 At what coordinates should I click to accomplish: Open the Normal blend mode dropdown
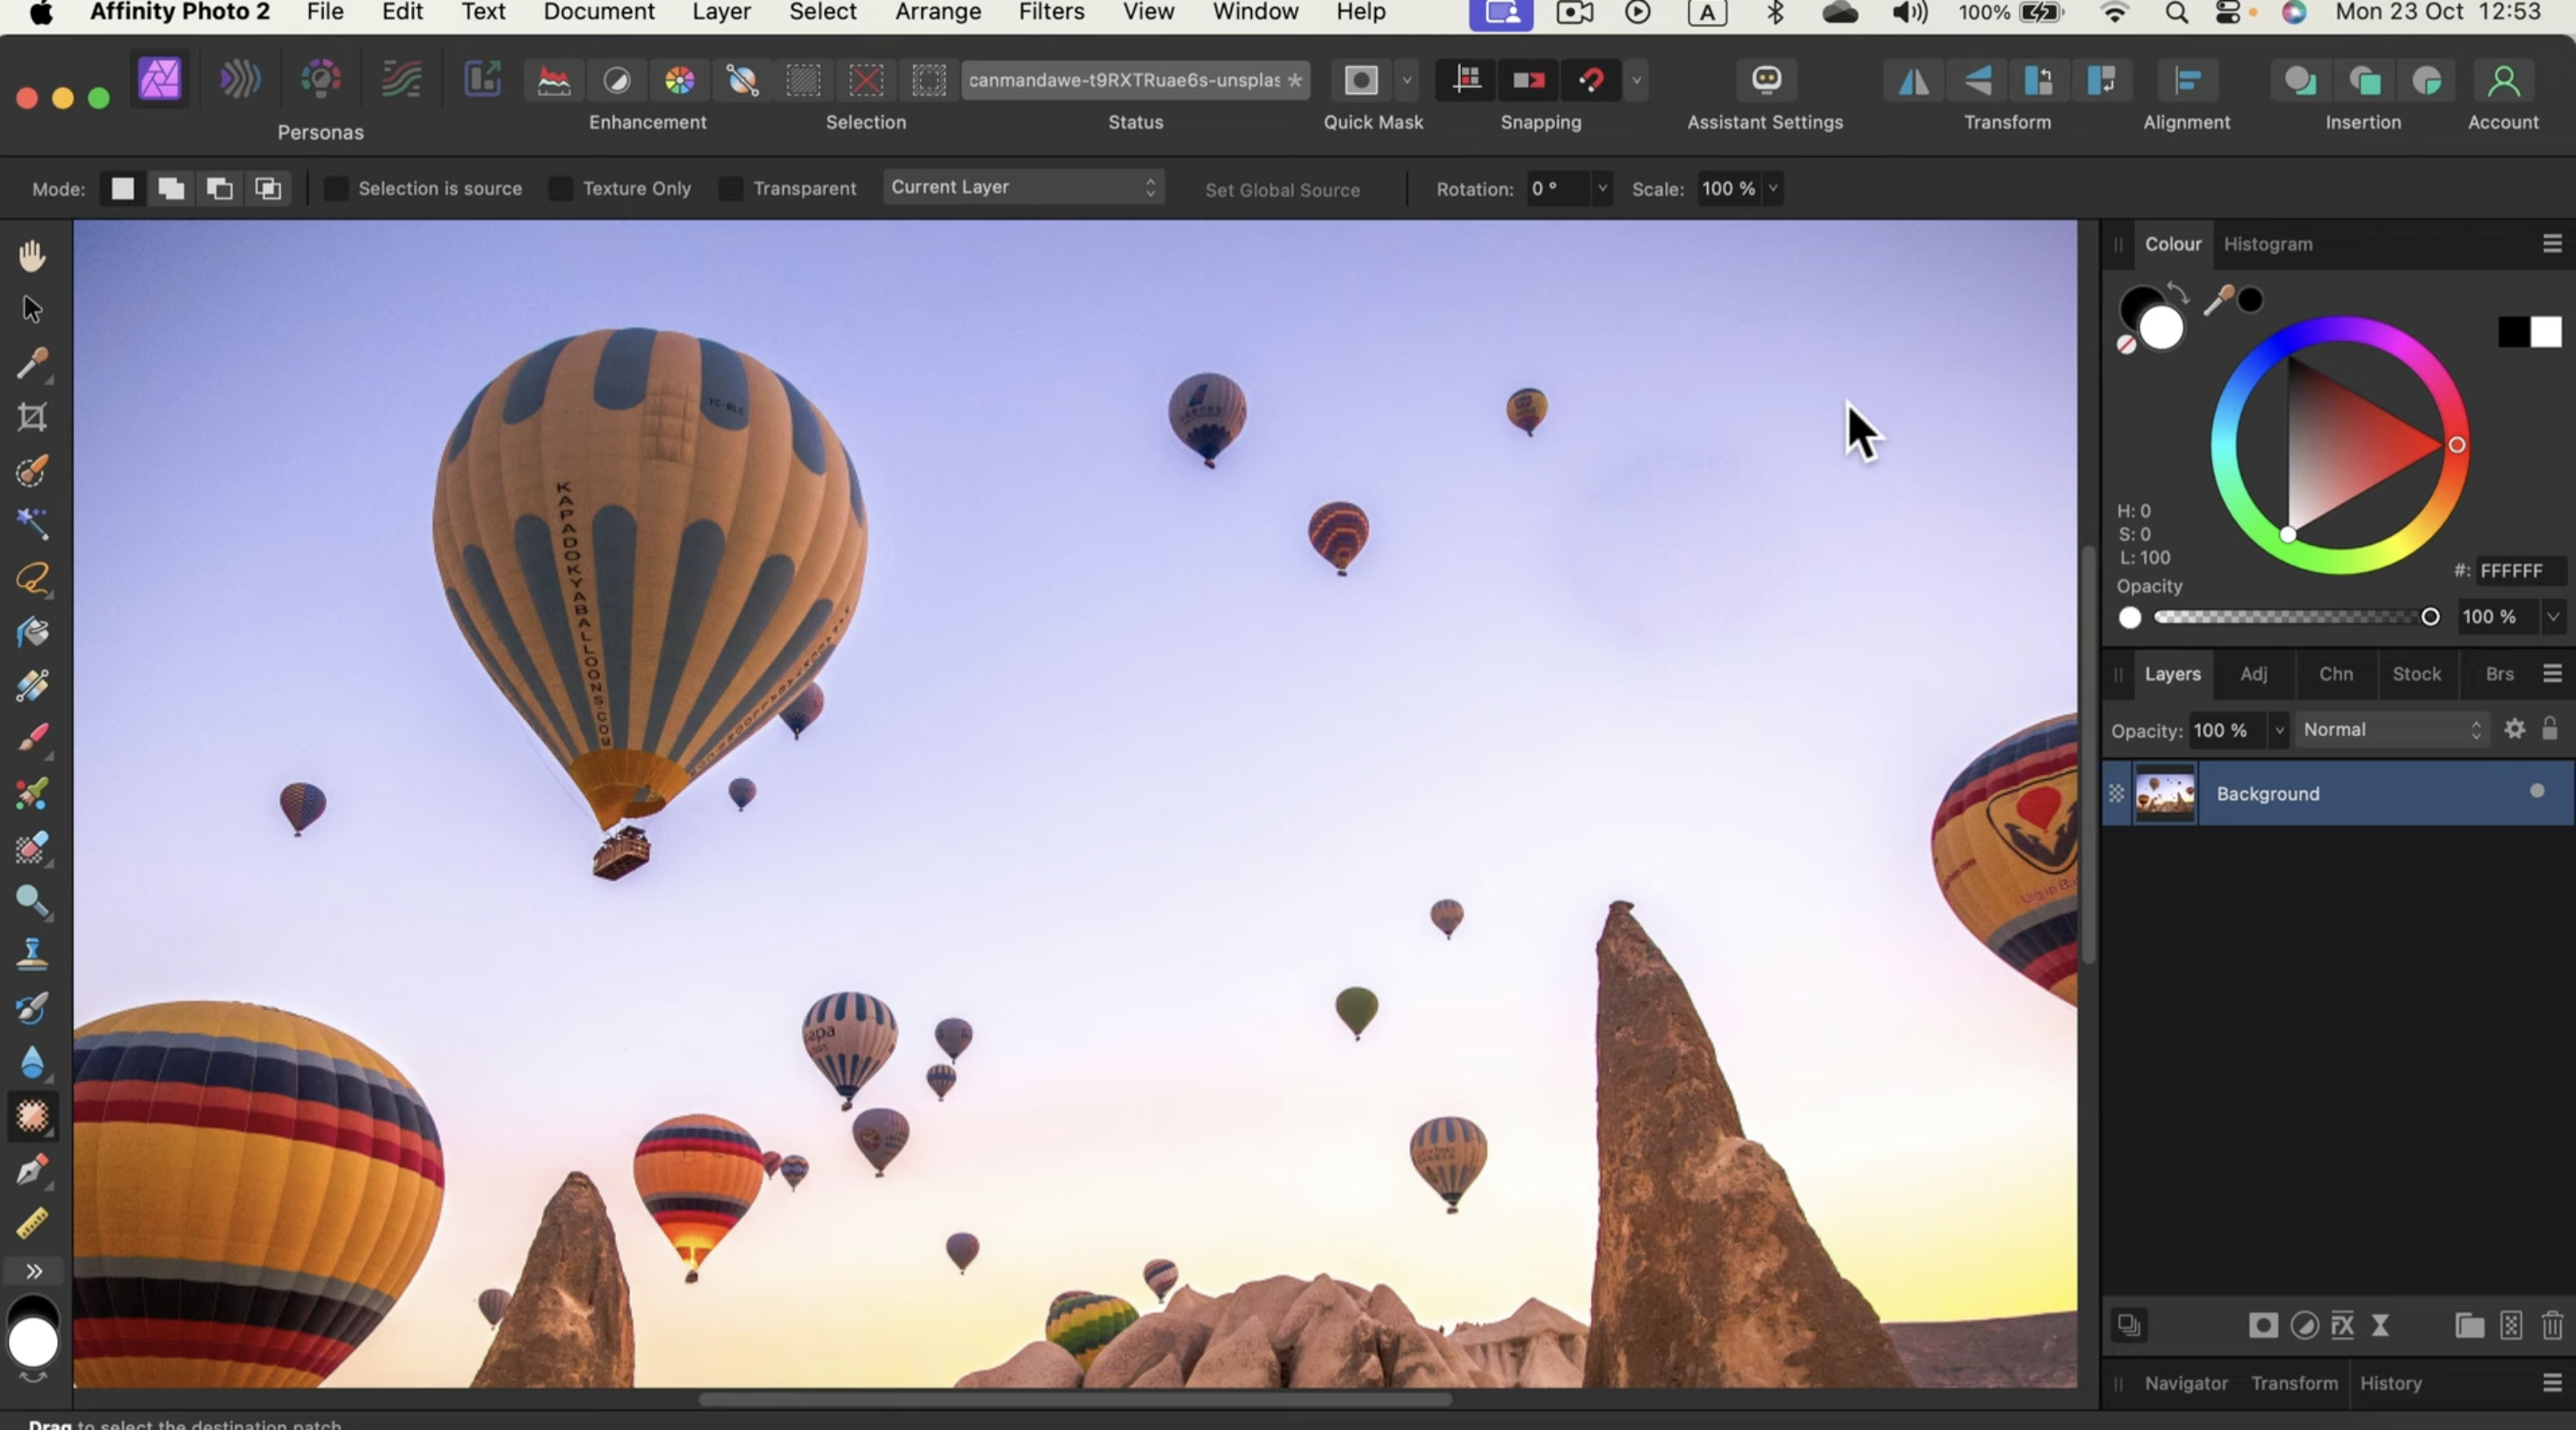point(2390,730)
